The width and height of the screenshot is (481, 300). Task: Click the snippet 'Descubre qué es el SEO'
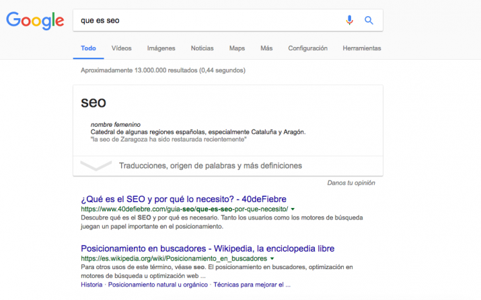pos(222,222)
